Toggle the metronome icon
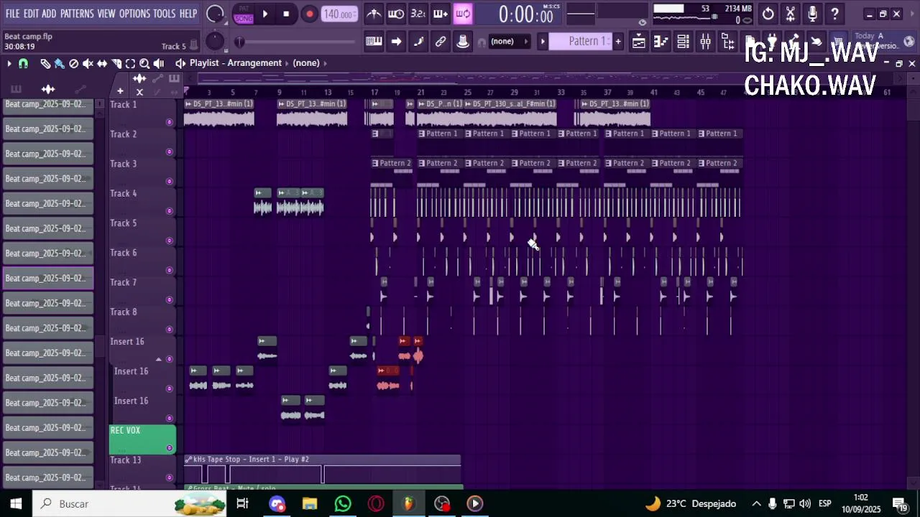920x517 pixels. 374,14
